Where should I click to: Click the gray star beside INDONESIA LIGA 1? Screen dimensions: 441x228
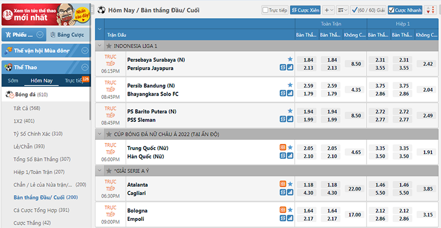click(109, 46)
